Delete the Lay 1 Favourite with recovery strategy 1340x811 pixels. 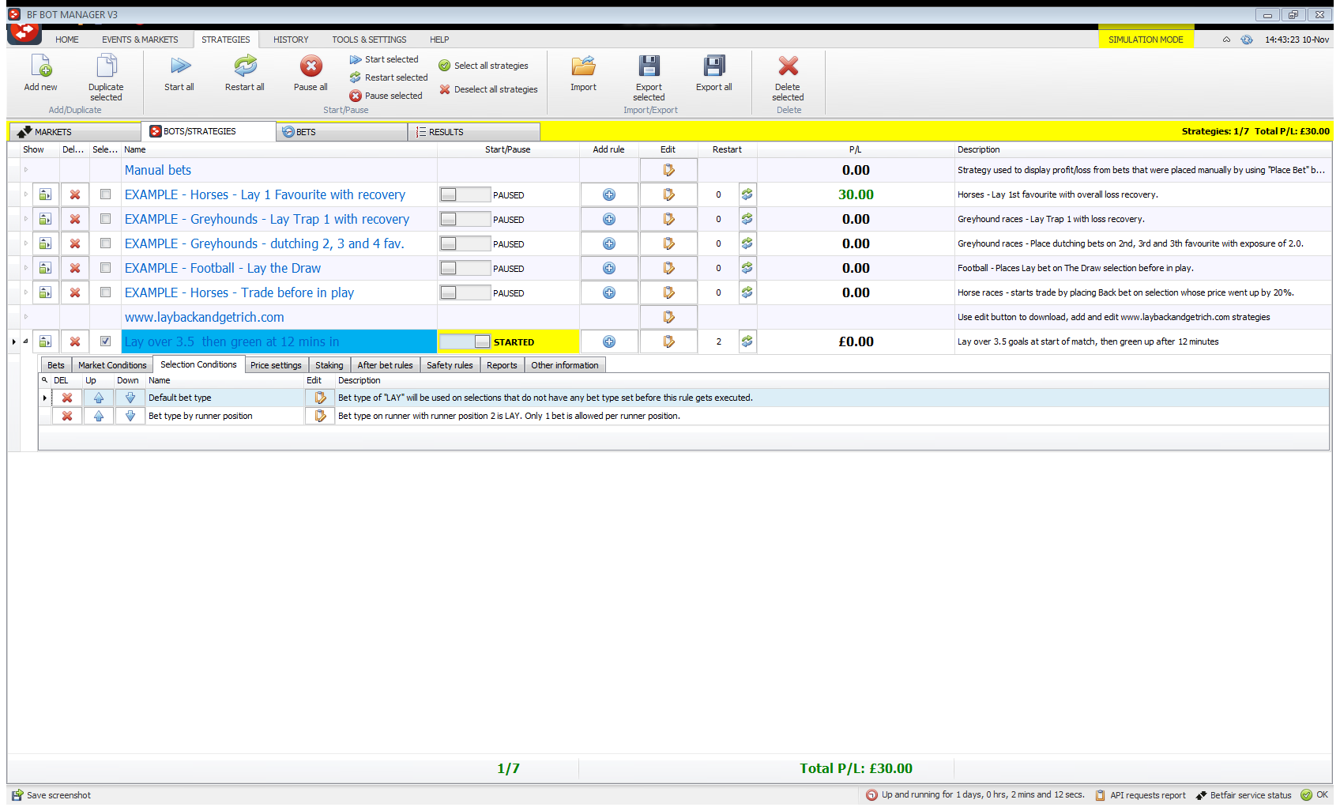click(75, 194)
